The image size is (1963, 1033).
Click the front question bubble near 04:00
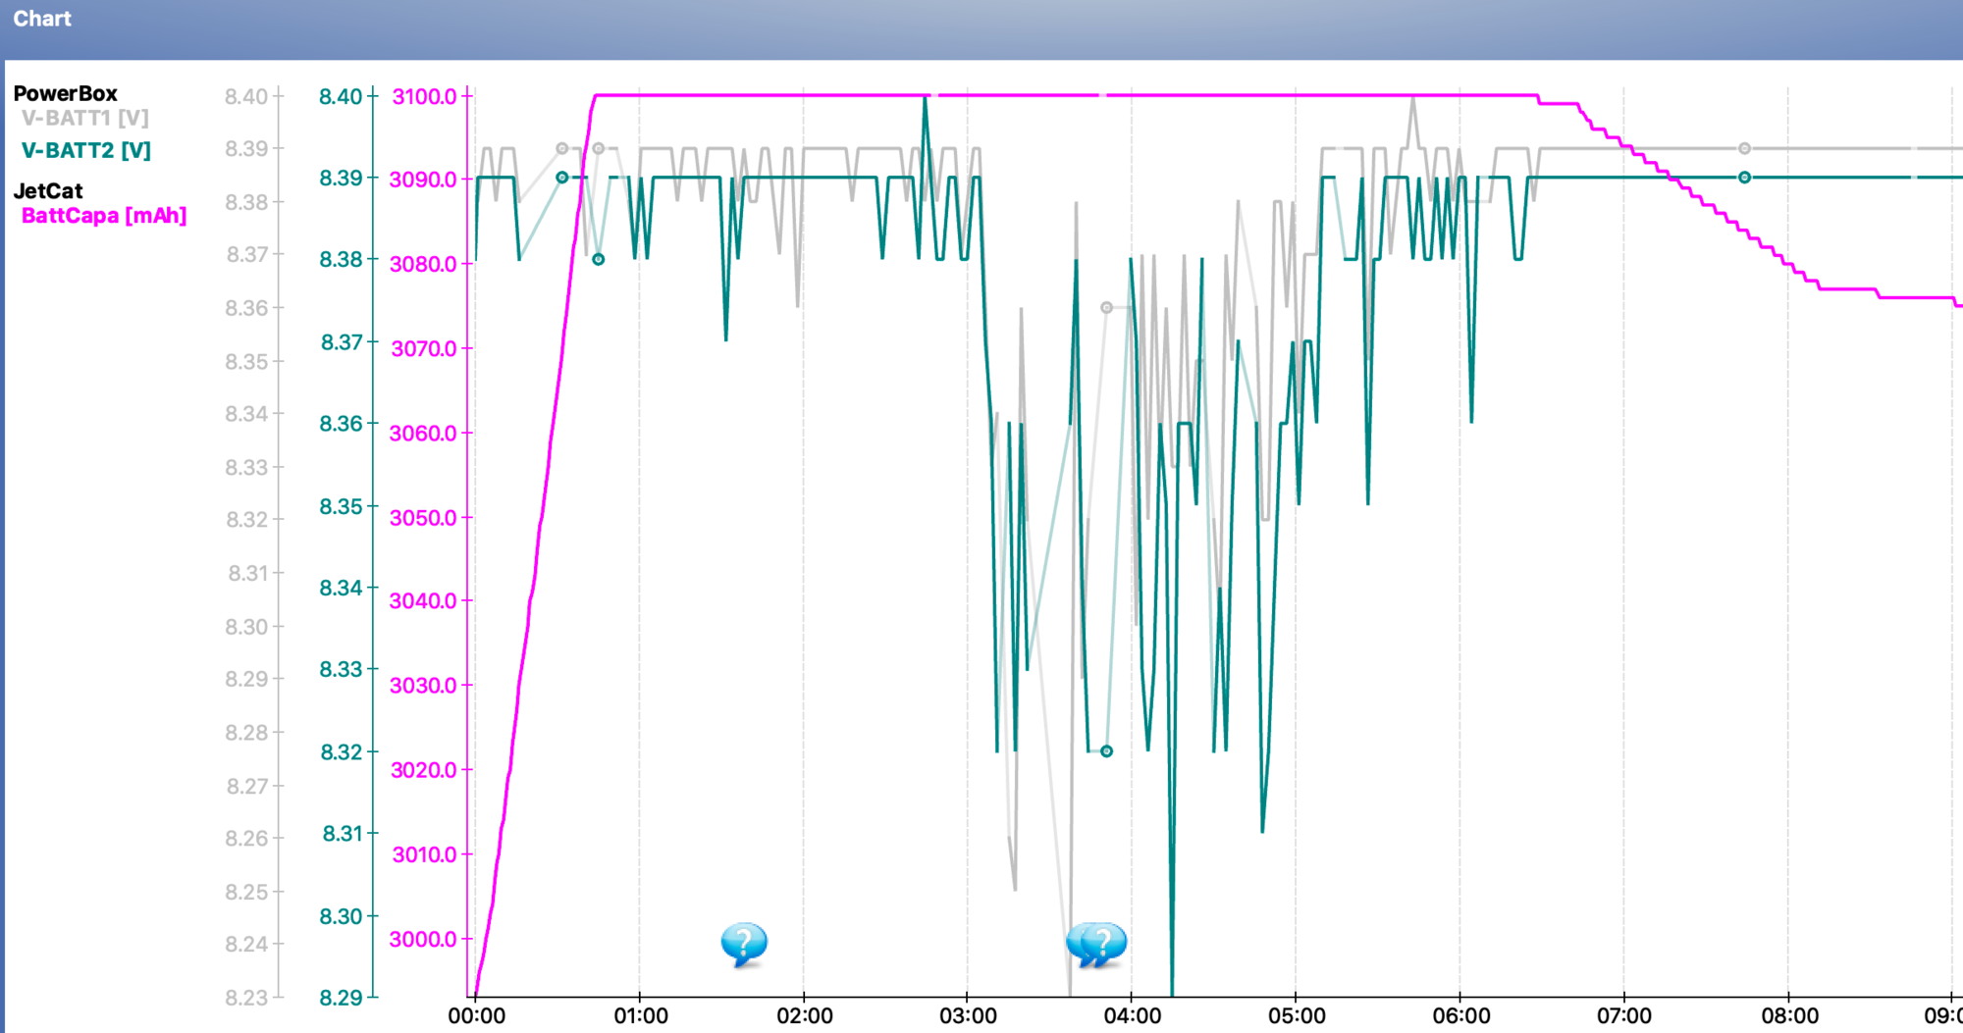point(1105,944)
